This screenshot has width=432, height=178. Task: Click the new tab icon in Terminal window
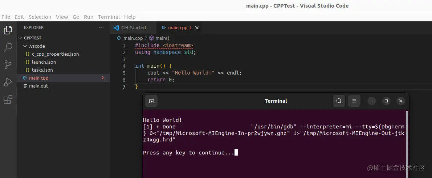(x=151, y=101)
